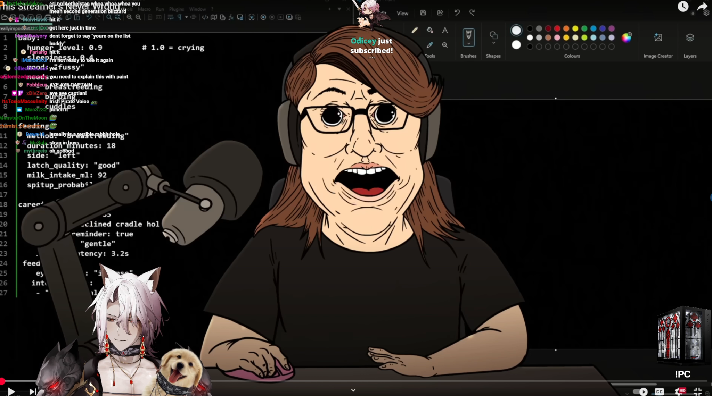Click the comment '# 1.0 = crying'
The height and width of the screenshot is (396, 712).
pyautogui.click(x=173, y=48)
